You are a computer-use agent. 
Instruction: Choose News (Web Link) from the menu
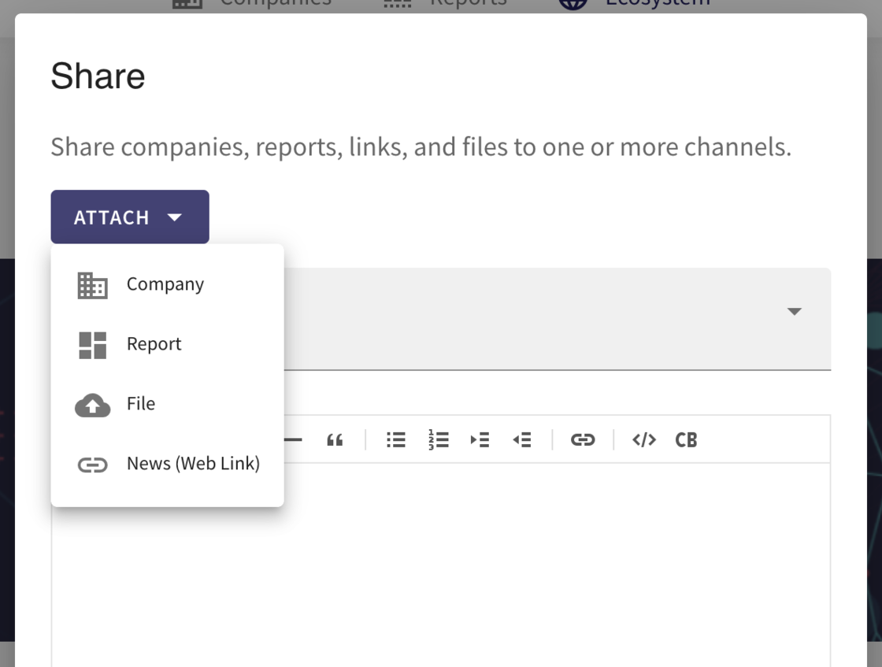193,464
